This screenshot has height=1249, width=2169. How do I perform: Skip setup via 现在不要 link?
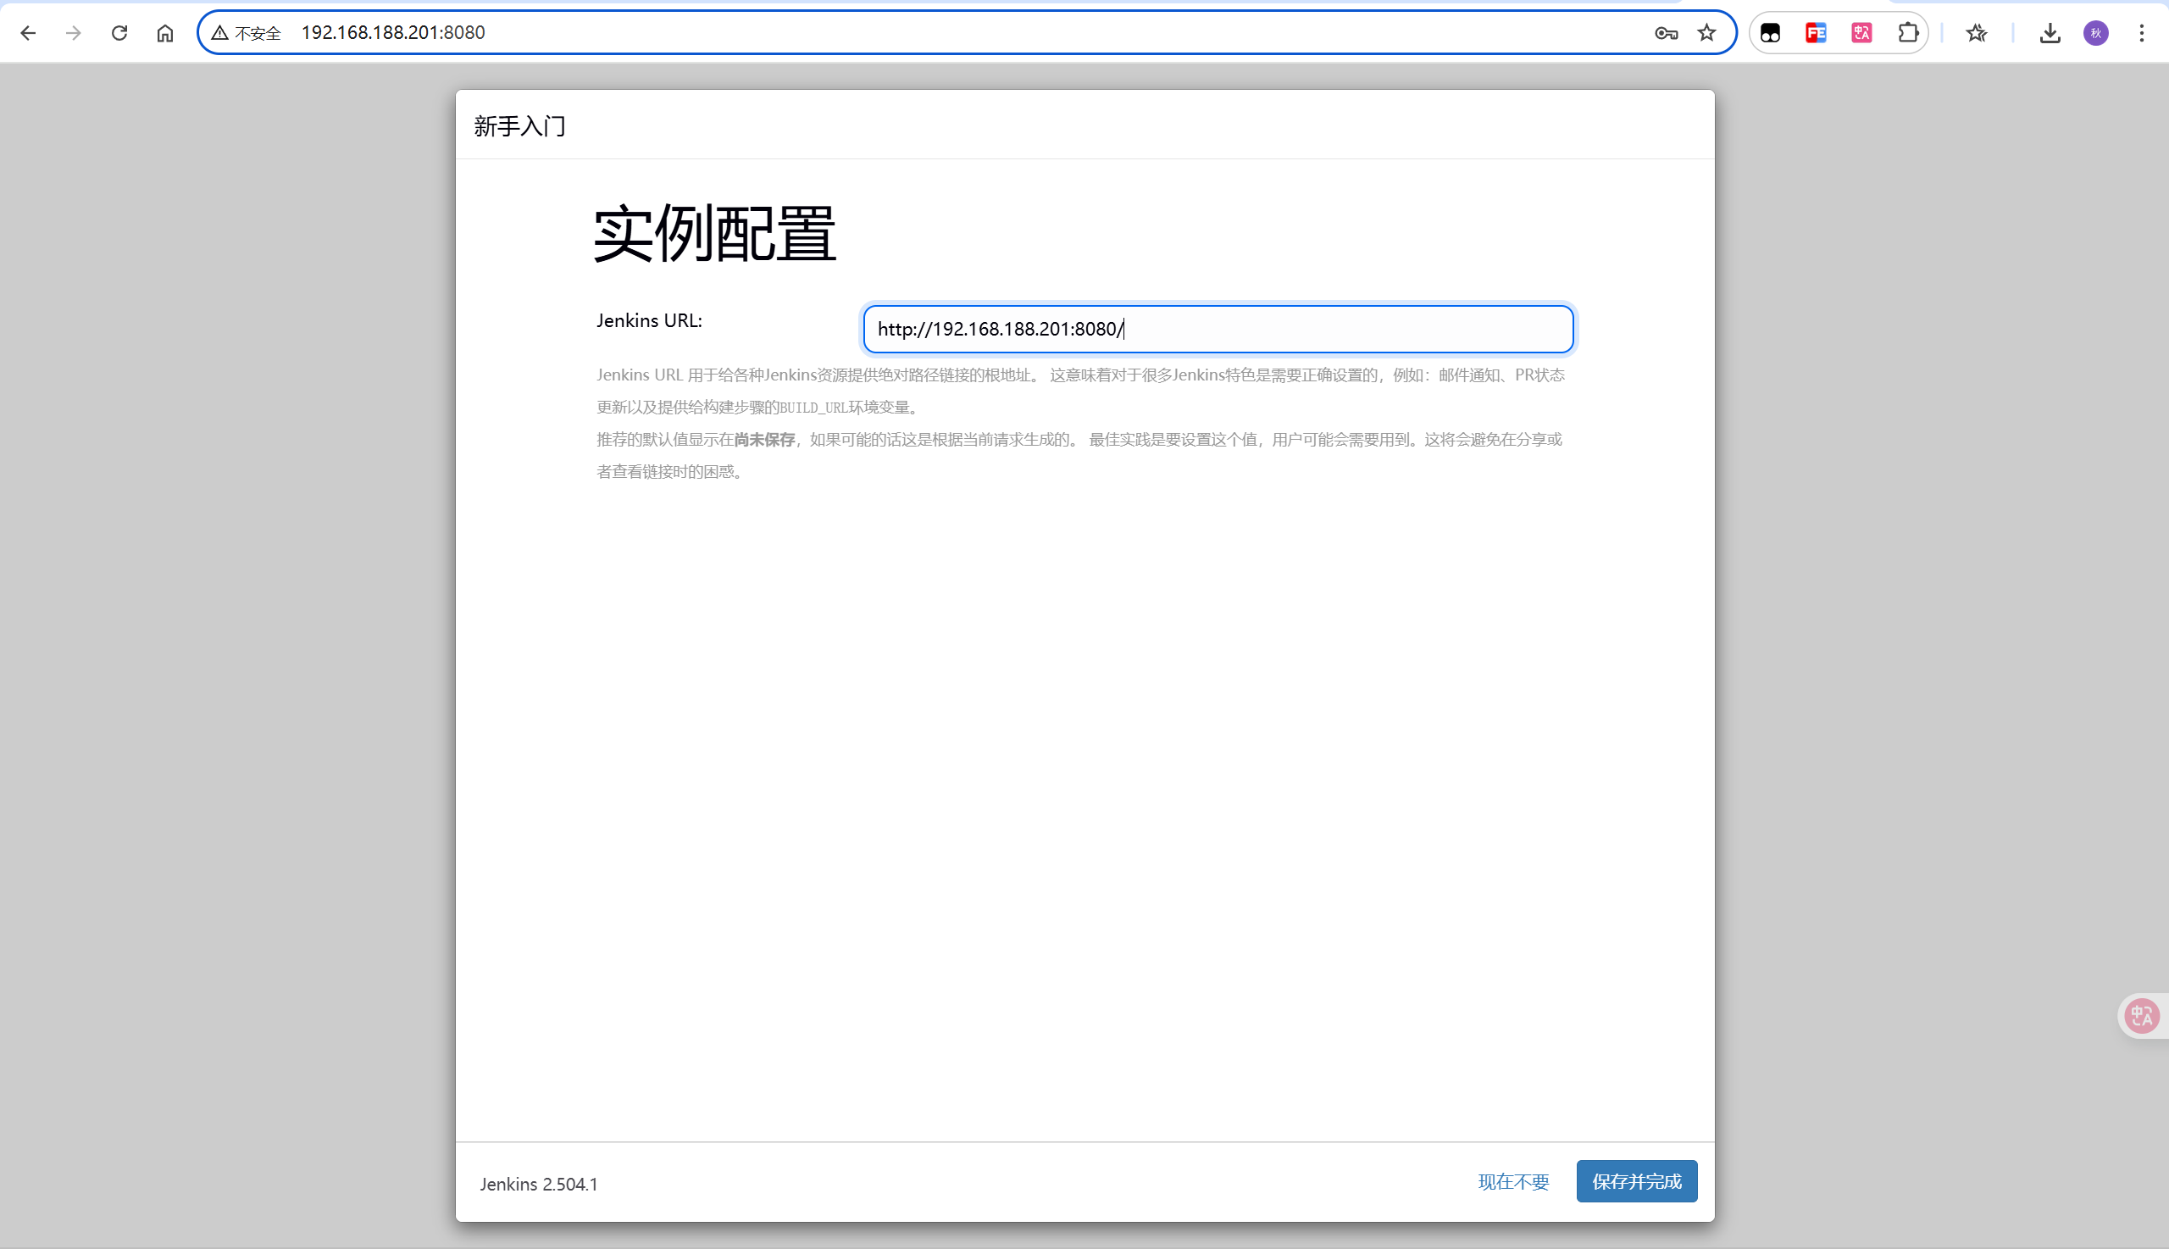[1513, 1181]
